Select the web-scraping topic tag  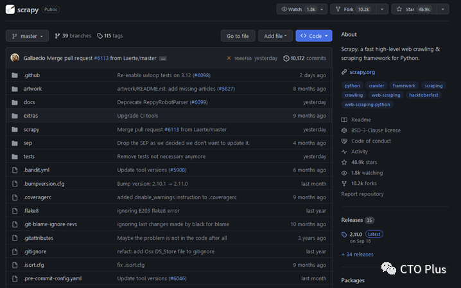386,95
